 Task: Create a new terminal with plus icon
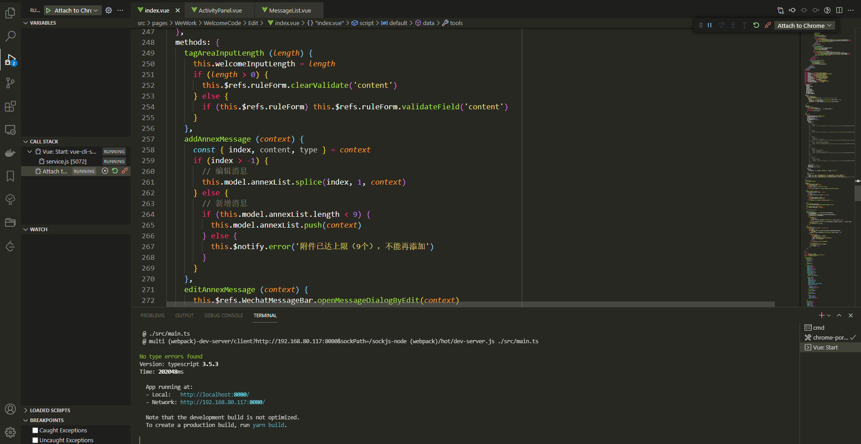[822, 315]
